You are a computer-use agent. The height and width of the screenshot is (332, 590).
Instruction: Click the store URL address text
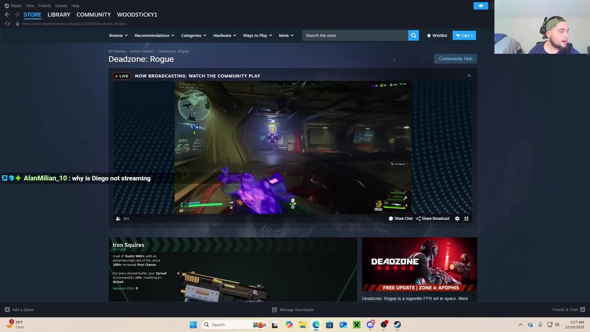point(74,24)
